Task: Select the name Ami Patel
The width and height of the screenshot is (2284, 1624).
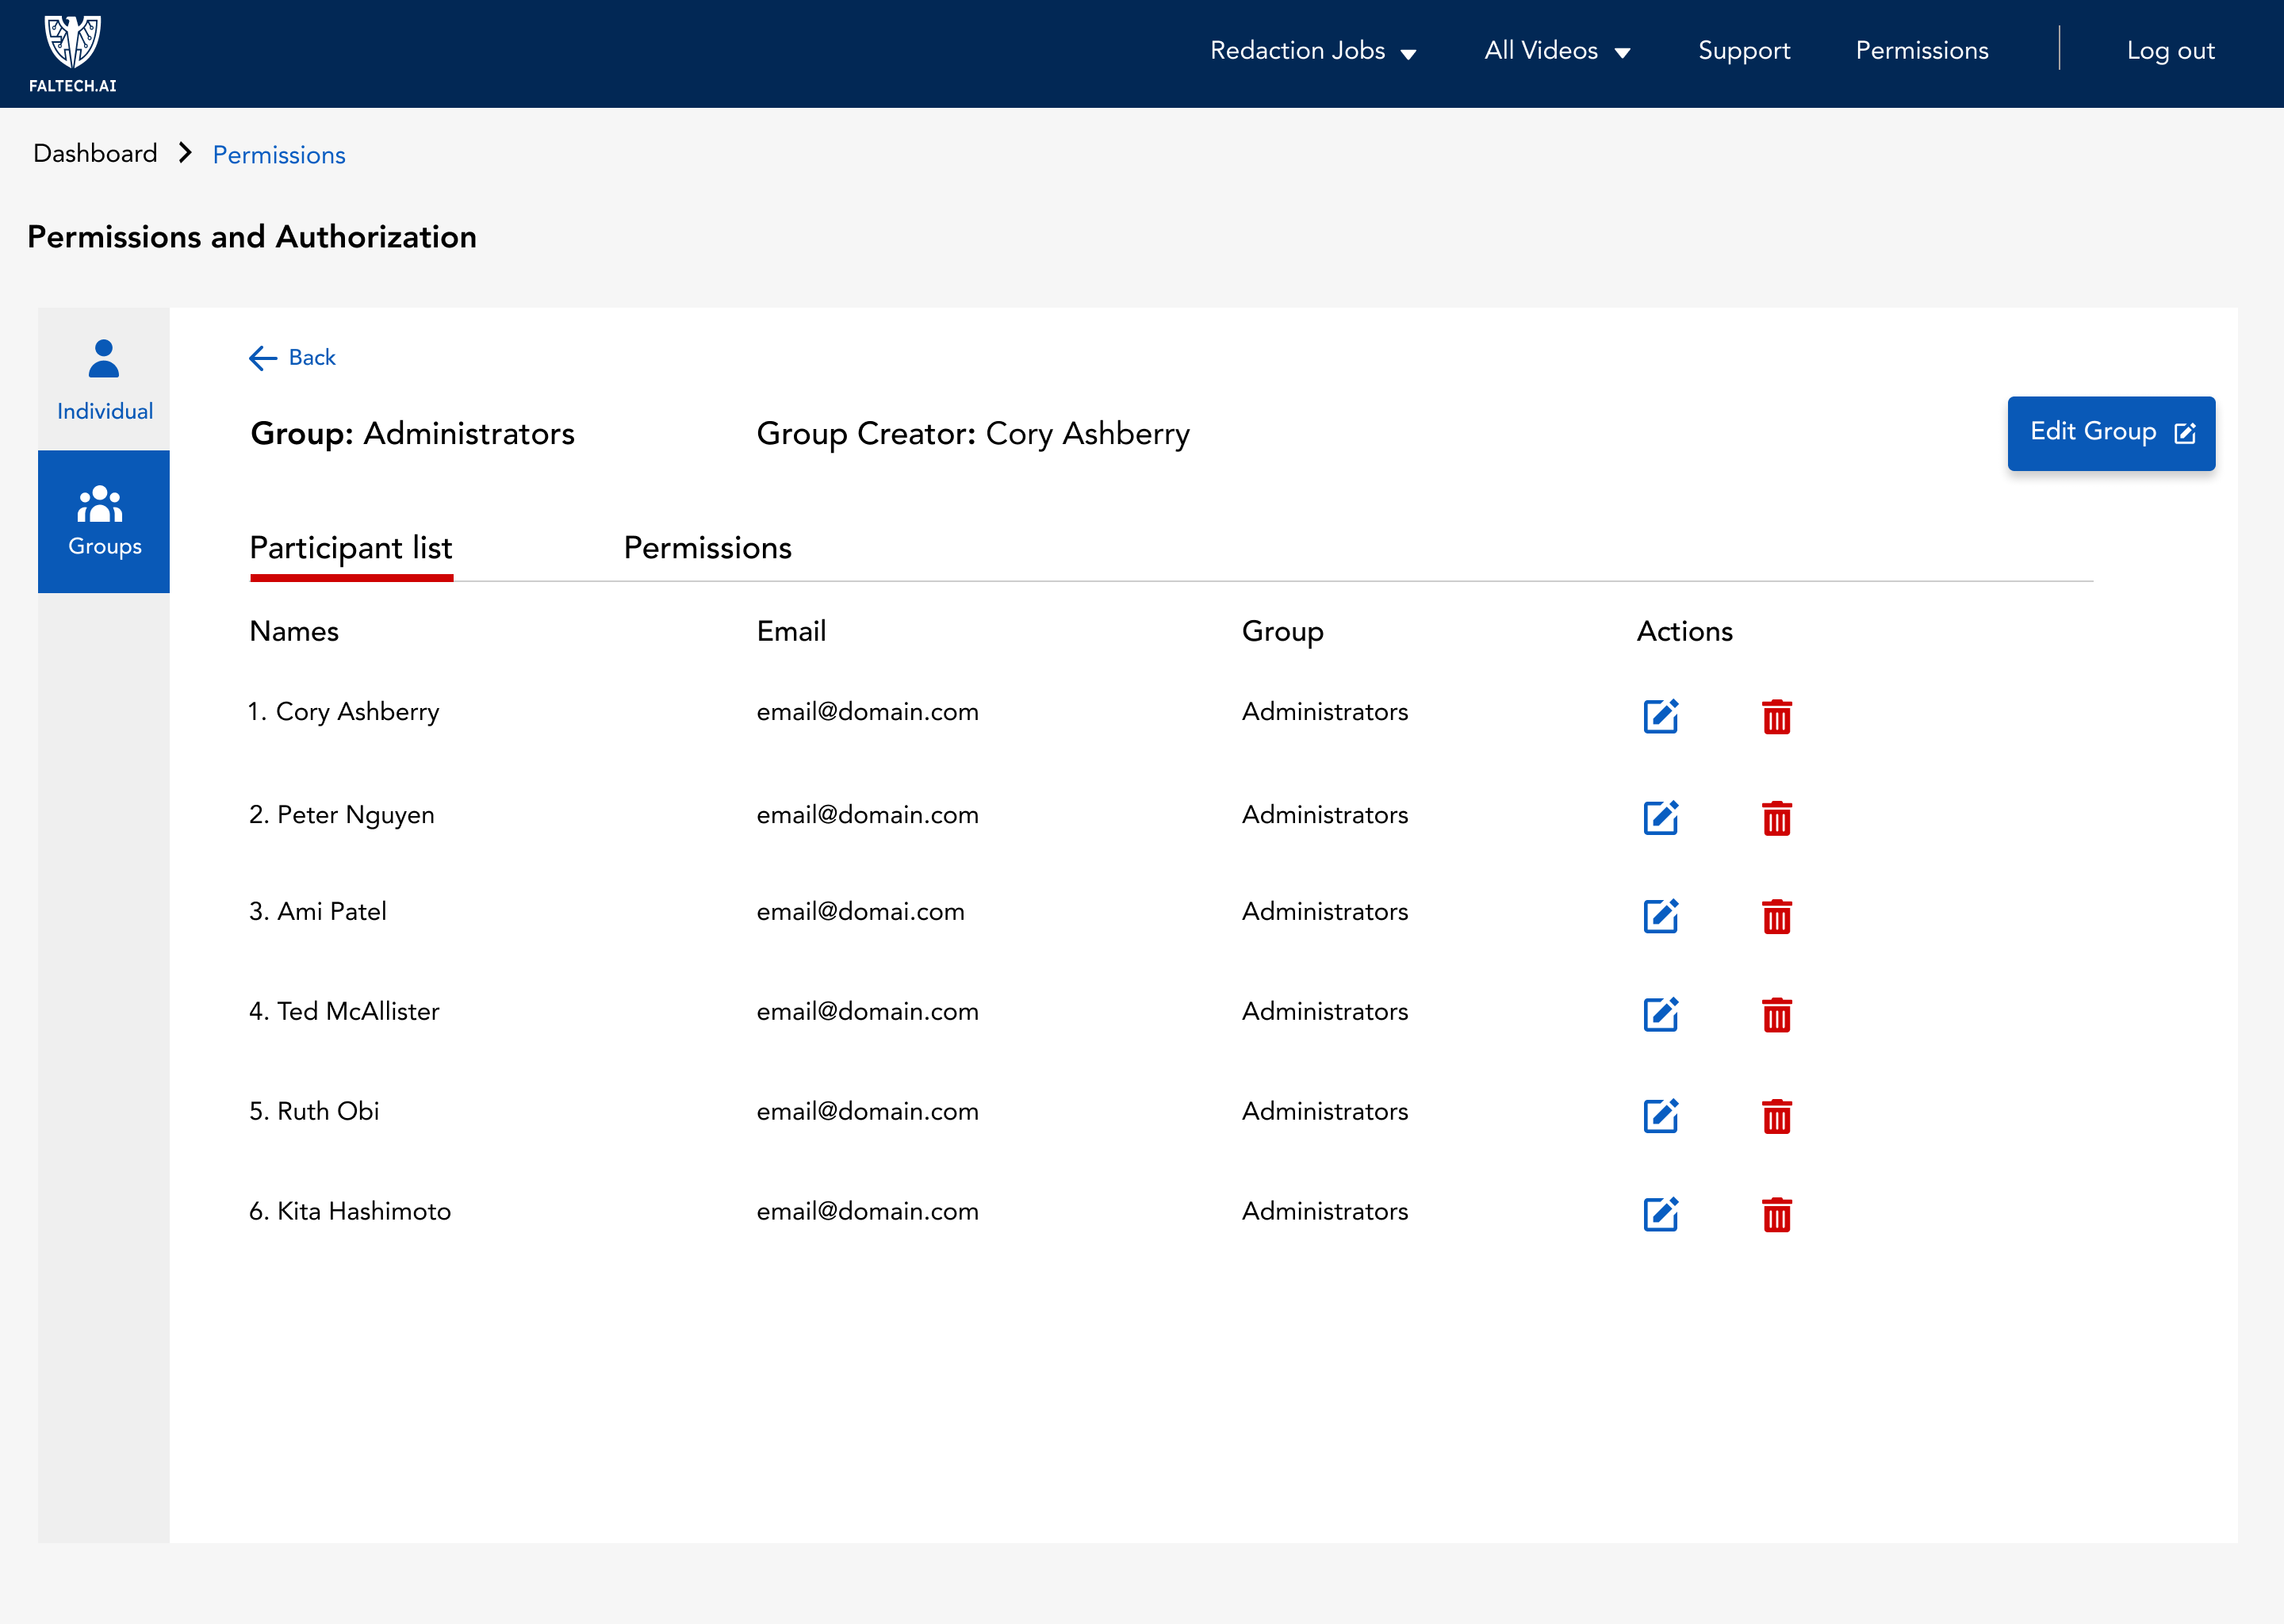Action: [332, 911]
